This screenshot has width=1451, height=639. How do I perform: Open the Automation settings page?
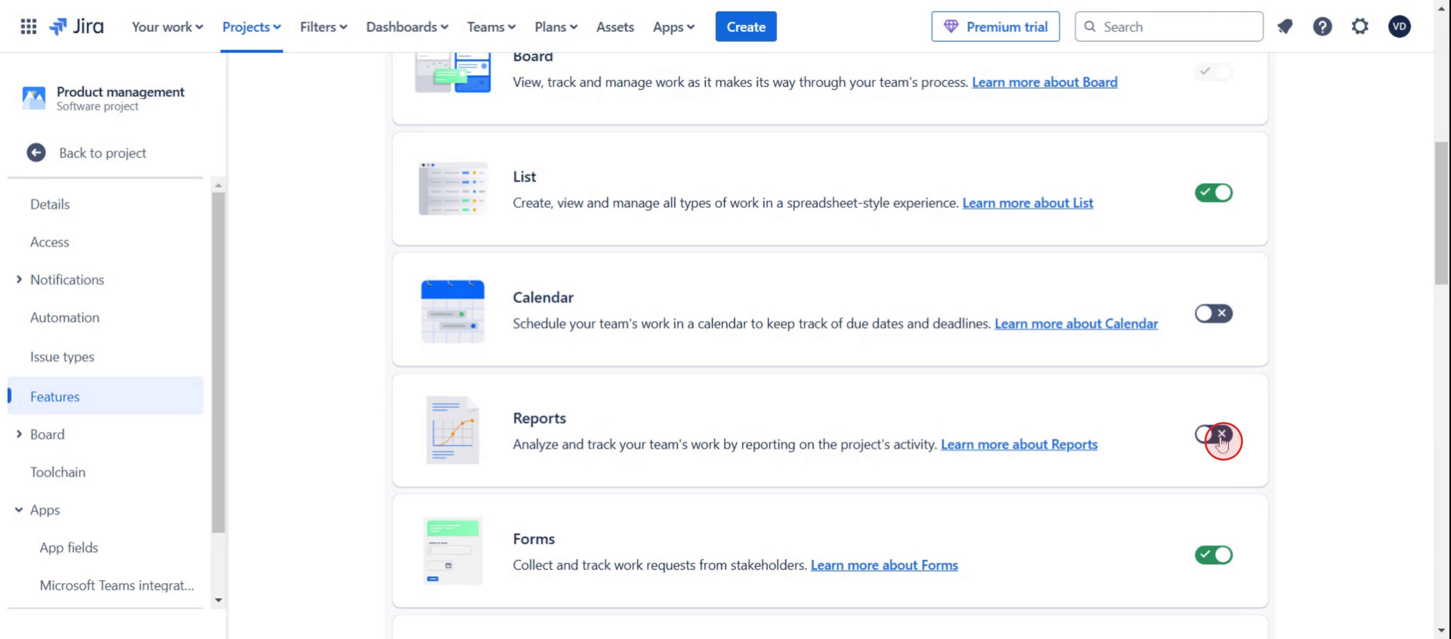(x=65, y=317)
